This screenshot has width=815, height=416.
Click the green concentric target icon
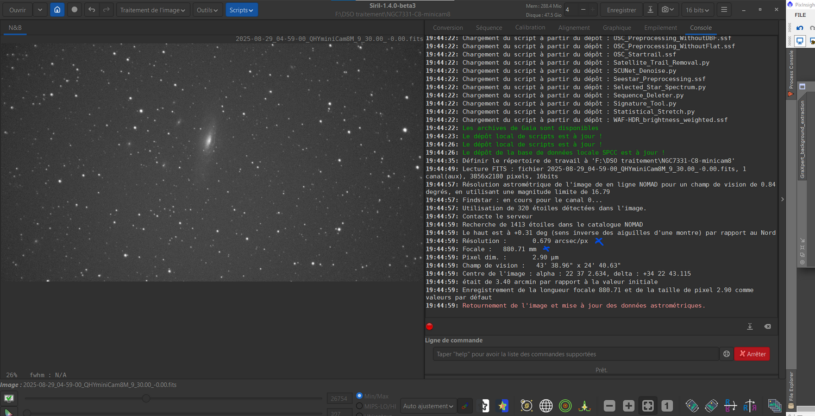(565, 406)
